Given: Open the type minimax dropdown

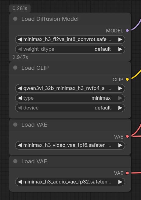Looking at the screenshot, I should [x=70, y=98].
